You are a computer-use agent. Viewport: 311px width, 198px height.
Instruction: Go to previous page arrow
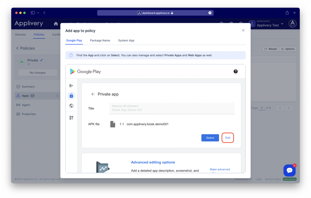coord(280,108)
